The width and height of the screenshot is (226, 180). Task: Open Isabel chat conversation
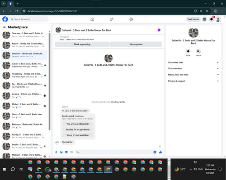(24, 65)
